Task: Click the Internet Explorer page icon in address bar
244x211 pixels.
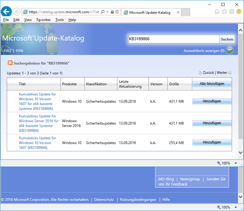Action: coord(25,12)
